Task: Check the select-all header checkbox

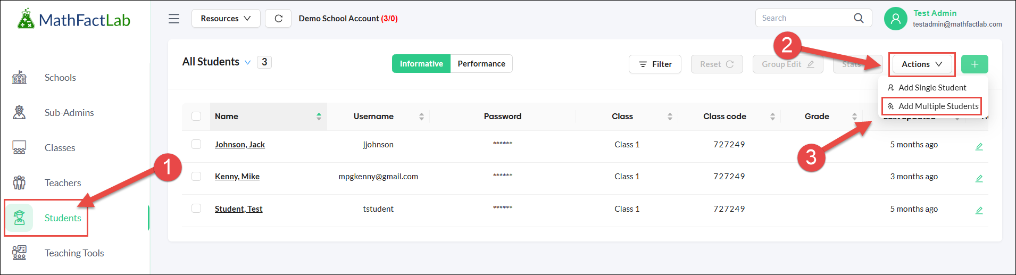Action: click(x=196, y=116)
